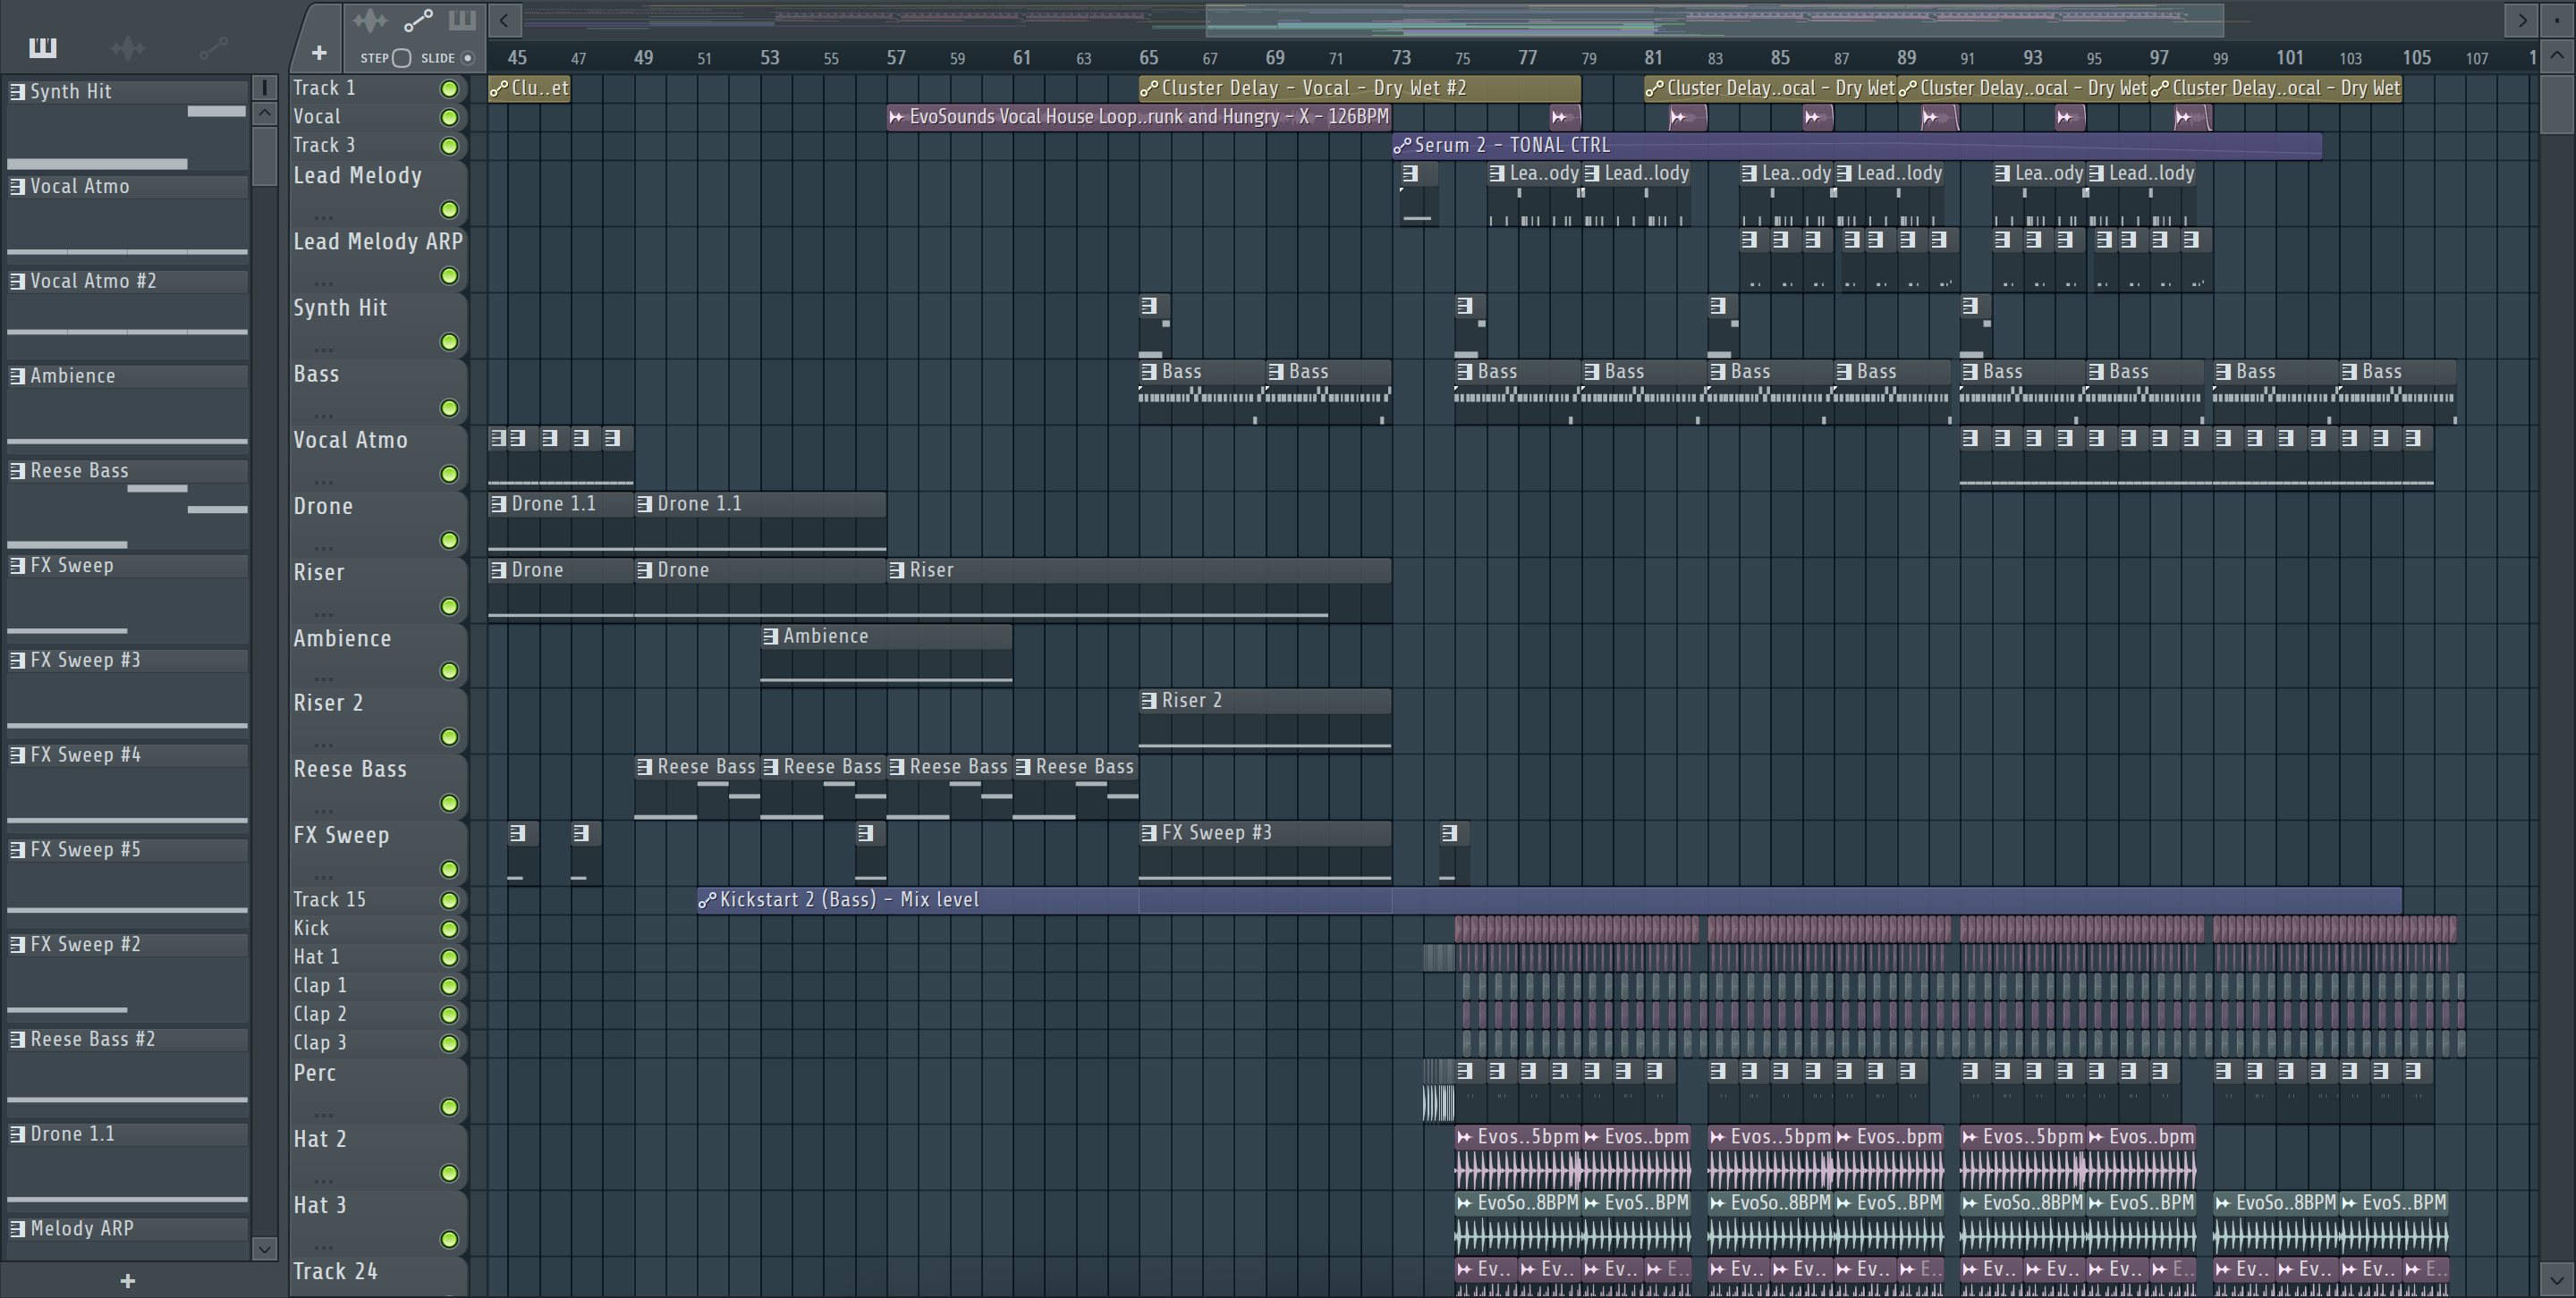Click the FX Sweep #4 pattern icon in picker
This screenshot has height=1298, width=2576.
pyautogui.click(x=17, y=755)
